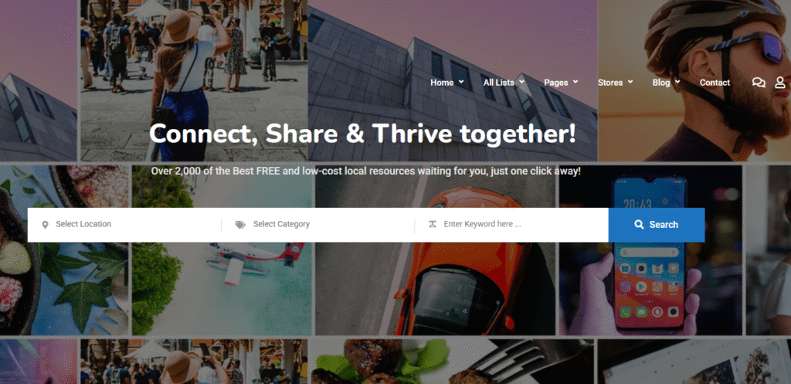The height and width of the screenshot is (384, 791).
Task: Open the Contact page
Action: (x=715, y=82)
